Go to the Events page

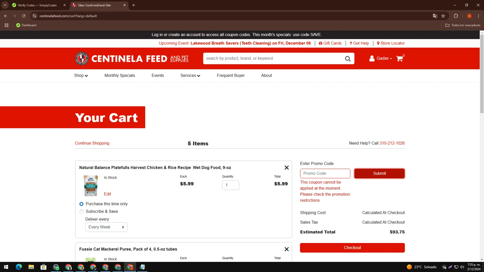coord(158,75)
